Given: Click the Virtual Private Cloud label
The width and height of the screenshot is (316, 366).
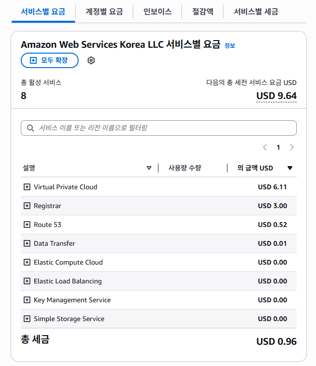Looking at the screenshot, I should (x=66, y=187).
